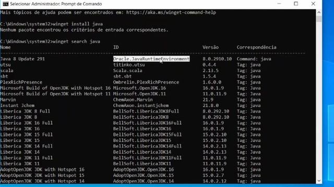The width and height of the screenshot is (334, 187).
Task: Click 'BellSoft.LibericaJDK16' ID
Action: [142, 129]
